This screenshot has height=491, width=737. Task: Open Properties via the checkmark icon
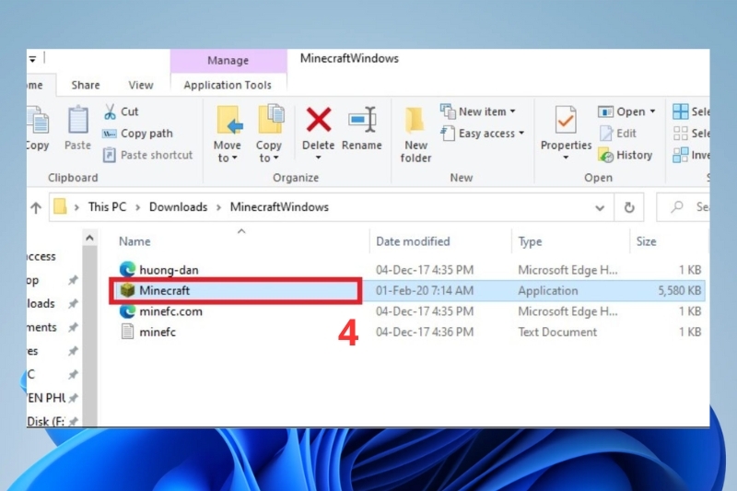coord(566,120)
